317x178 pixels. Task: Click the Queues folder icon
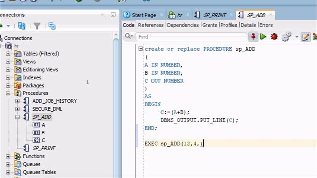[18, 164]
